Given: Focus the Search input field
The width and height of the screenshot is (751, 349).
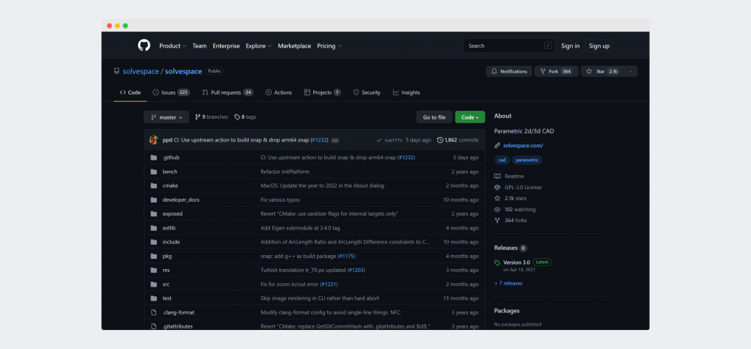Looking at the screenshot, I should pyautogui.click(x=509, y=45).
